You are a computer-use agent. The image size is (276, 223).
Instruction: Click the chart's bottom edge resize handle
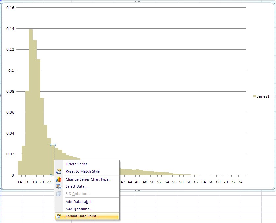tap(138, 190)
